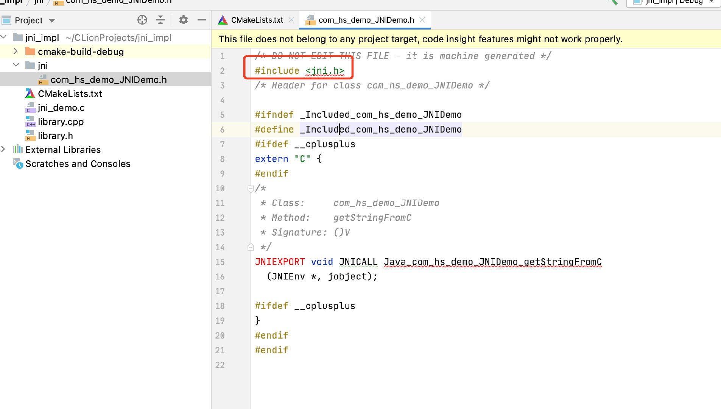Click the External Libraries icon
721x409 pixels.
[x=17, y=150]
